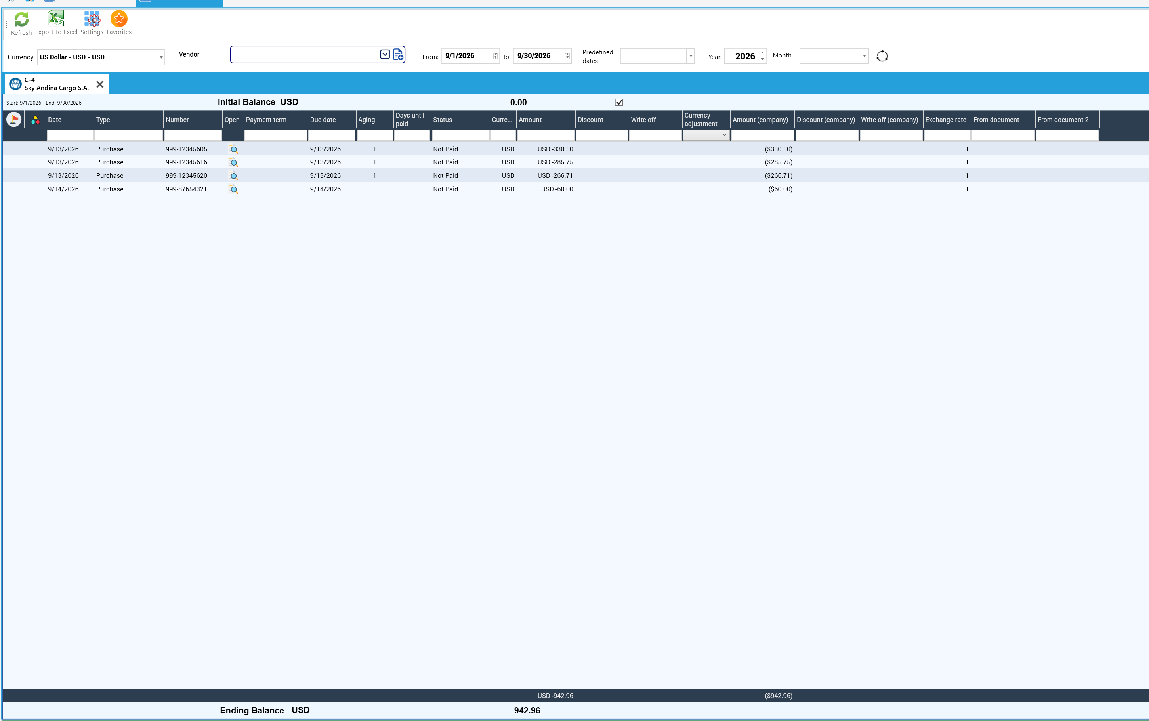Viewport: 1149px width, 721px height.
Task: Open document magnifier for 999-12345616
Action: point(234,162)
